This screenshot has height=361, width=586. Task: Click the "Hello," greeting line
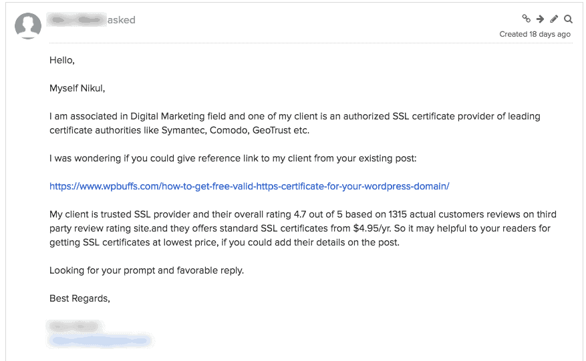[x=62, y=60]
